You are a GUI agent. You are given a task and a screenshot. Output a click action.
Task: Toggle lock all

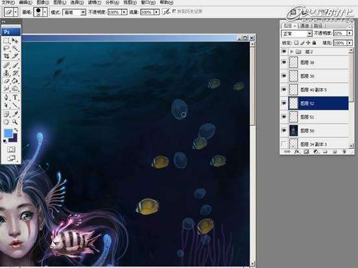coord(314,43)
